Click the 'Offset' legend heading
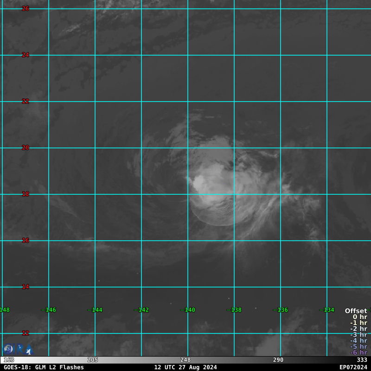The height and width of the screenshot is (371, 371). [356, 311]
